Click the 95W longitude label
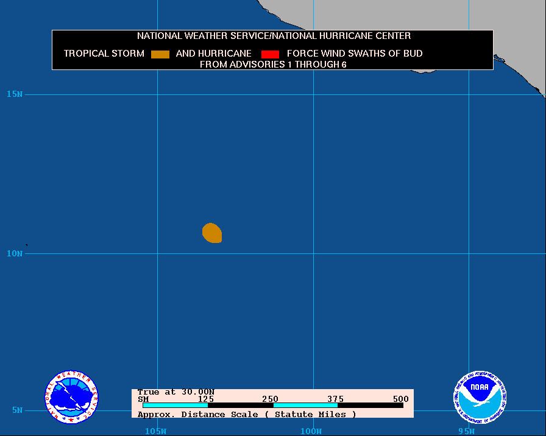This screenshot has width=546, height=436. pos(467,432)
